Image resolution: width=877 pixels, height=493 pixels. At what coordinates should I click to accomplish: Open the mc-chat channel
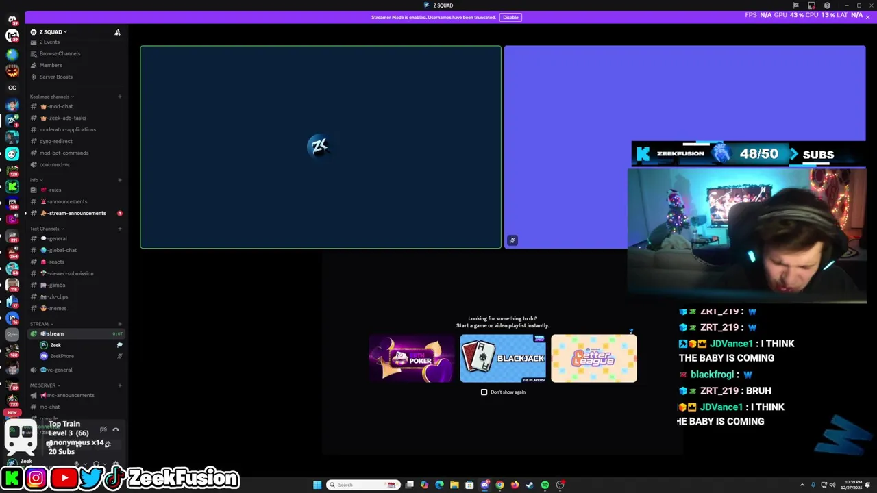point(49,407)
